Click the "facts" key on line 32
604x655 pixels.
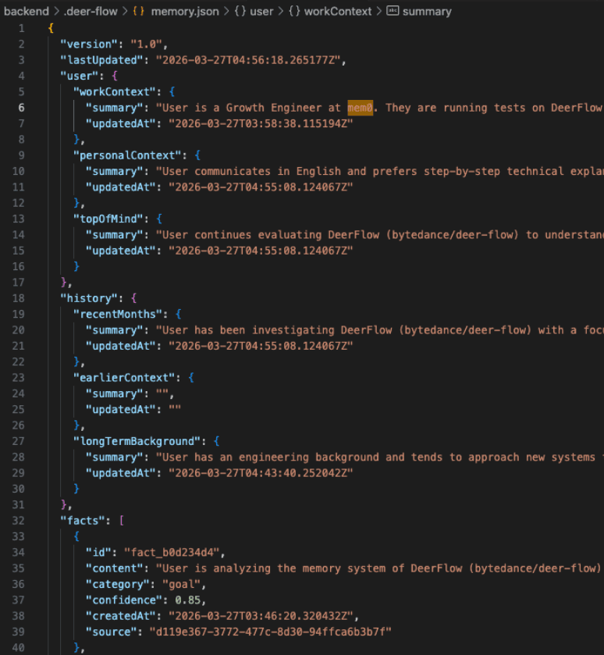click(x=83, y=521)
